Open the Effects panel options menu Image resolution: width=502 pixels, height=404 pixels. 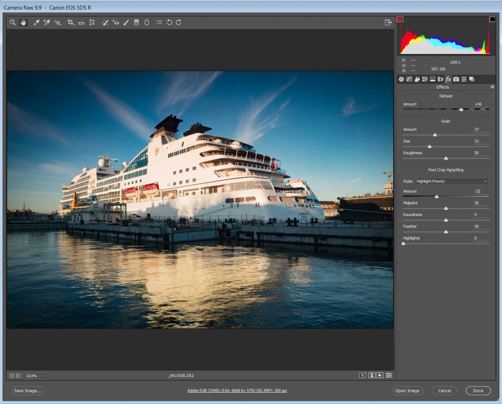492,87
